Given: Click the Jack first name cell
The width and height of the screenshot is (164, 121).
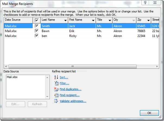Looking at the screenshot, I should [x=82, y=26].
